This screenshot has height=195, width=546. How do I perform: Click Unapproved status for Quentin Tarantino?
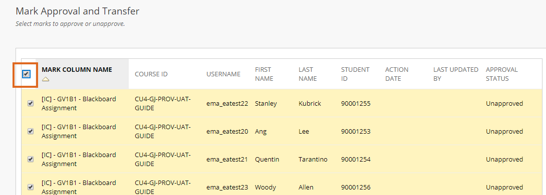click(x=504, y=159)
